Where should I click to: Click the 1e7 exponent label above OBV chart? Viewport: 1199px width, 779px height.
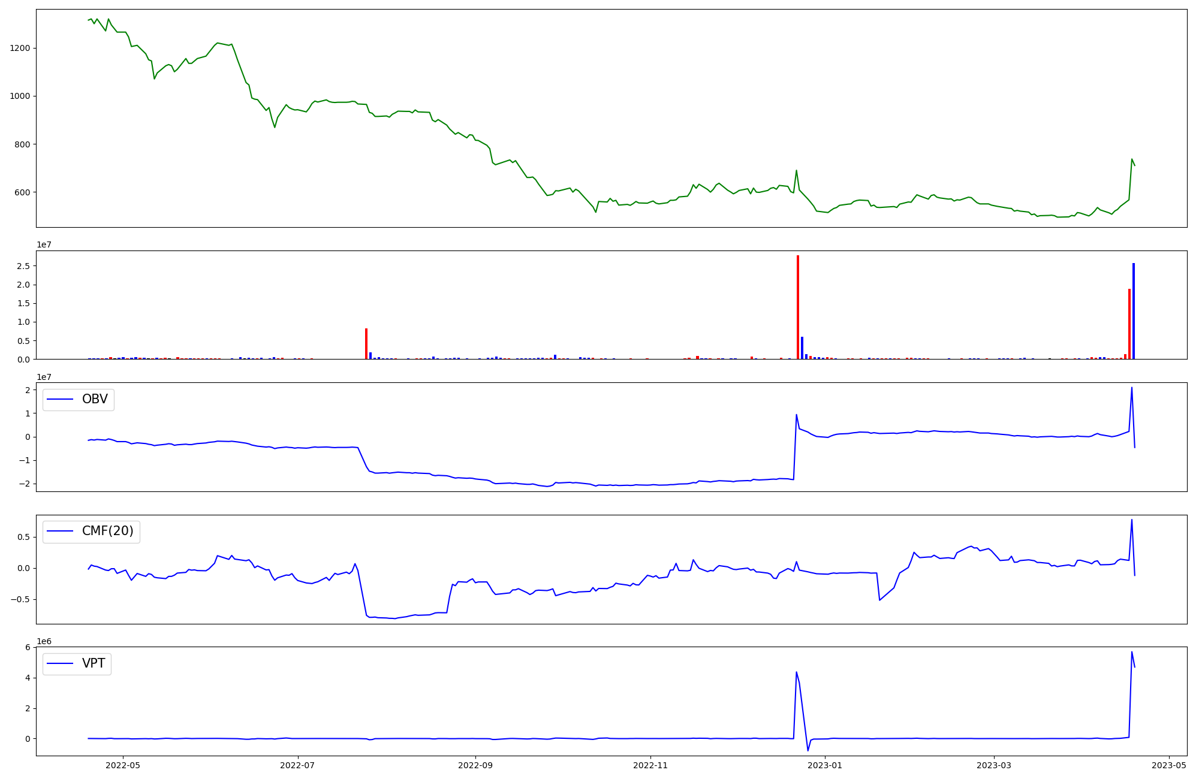click(44, 377)
